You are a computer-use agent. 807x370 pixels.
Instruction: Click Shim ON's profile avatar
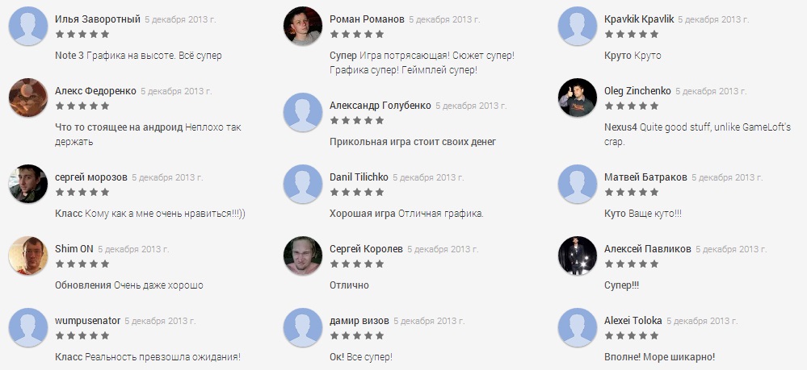click(28, 256)
